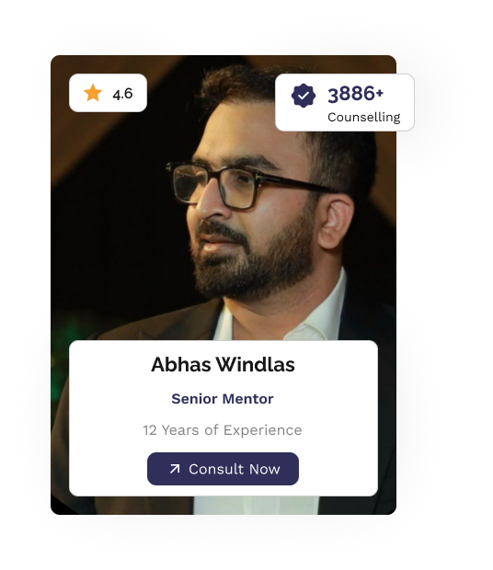Select the 12 Years of Experience text
The image size is (493, 570).
point(223,430)
